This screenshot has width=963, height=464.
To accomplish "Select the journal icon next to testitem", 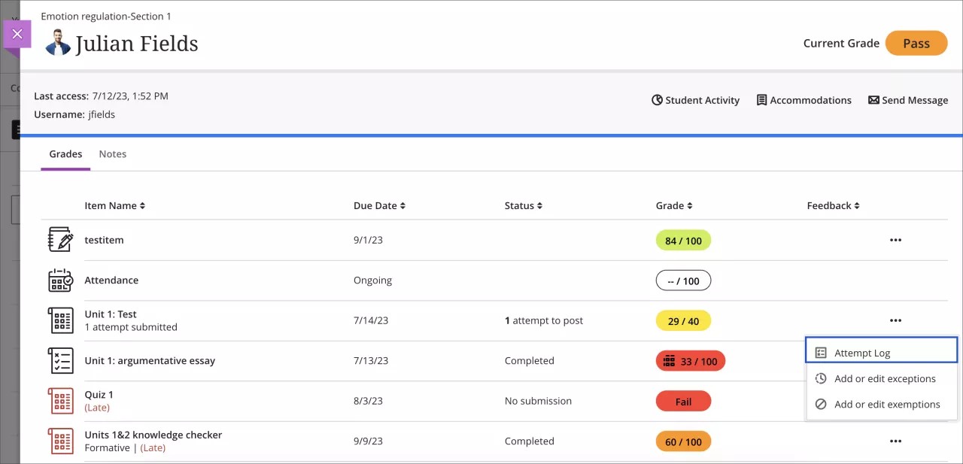I will (60, 239).
